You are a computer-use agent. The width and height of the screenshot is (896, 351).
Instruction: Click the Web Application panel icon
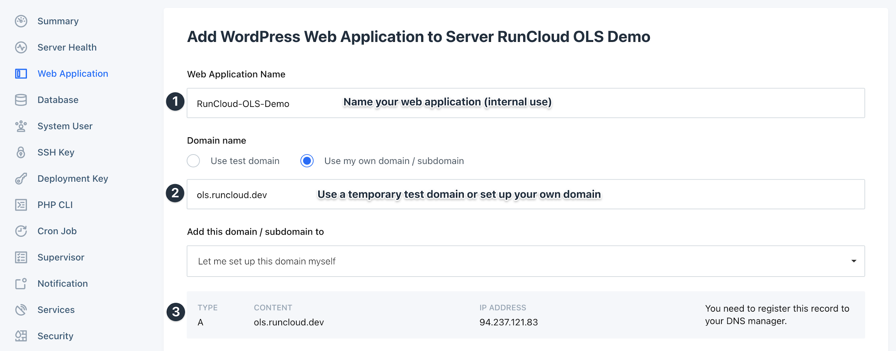(x=21, y=74)
